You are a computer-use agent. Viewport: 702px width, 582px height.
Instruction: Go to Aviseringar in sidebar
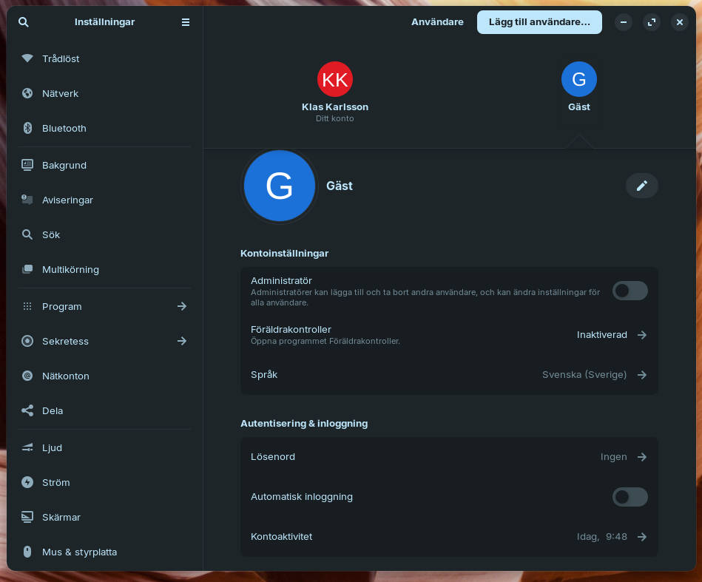tap(67, 200)
